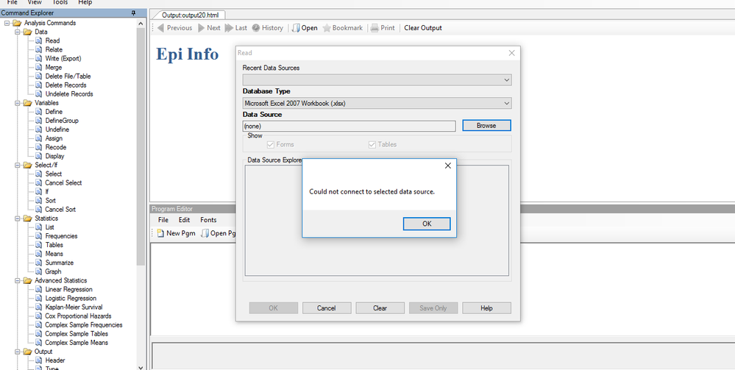The width and height of the screenshot is (735, 370).
Task: Open the Help menu in the menu bar
Action: pos(85,2)
